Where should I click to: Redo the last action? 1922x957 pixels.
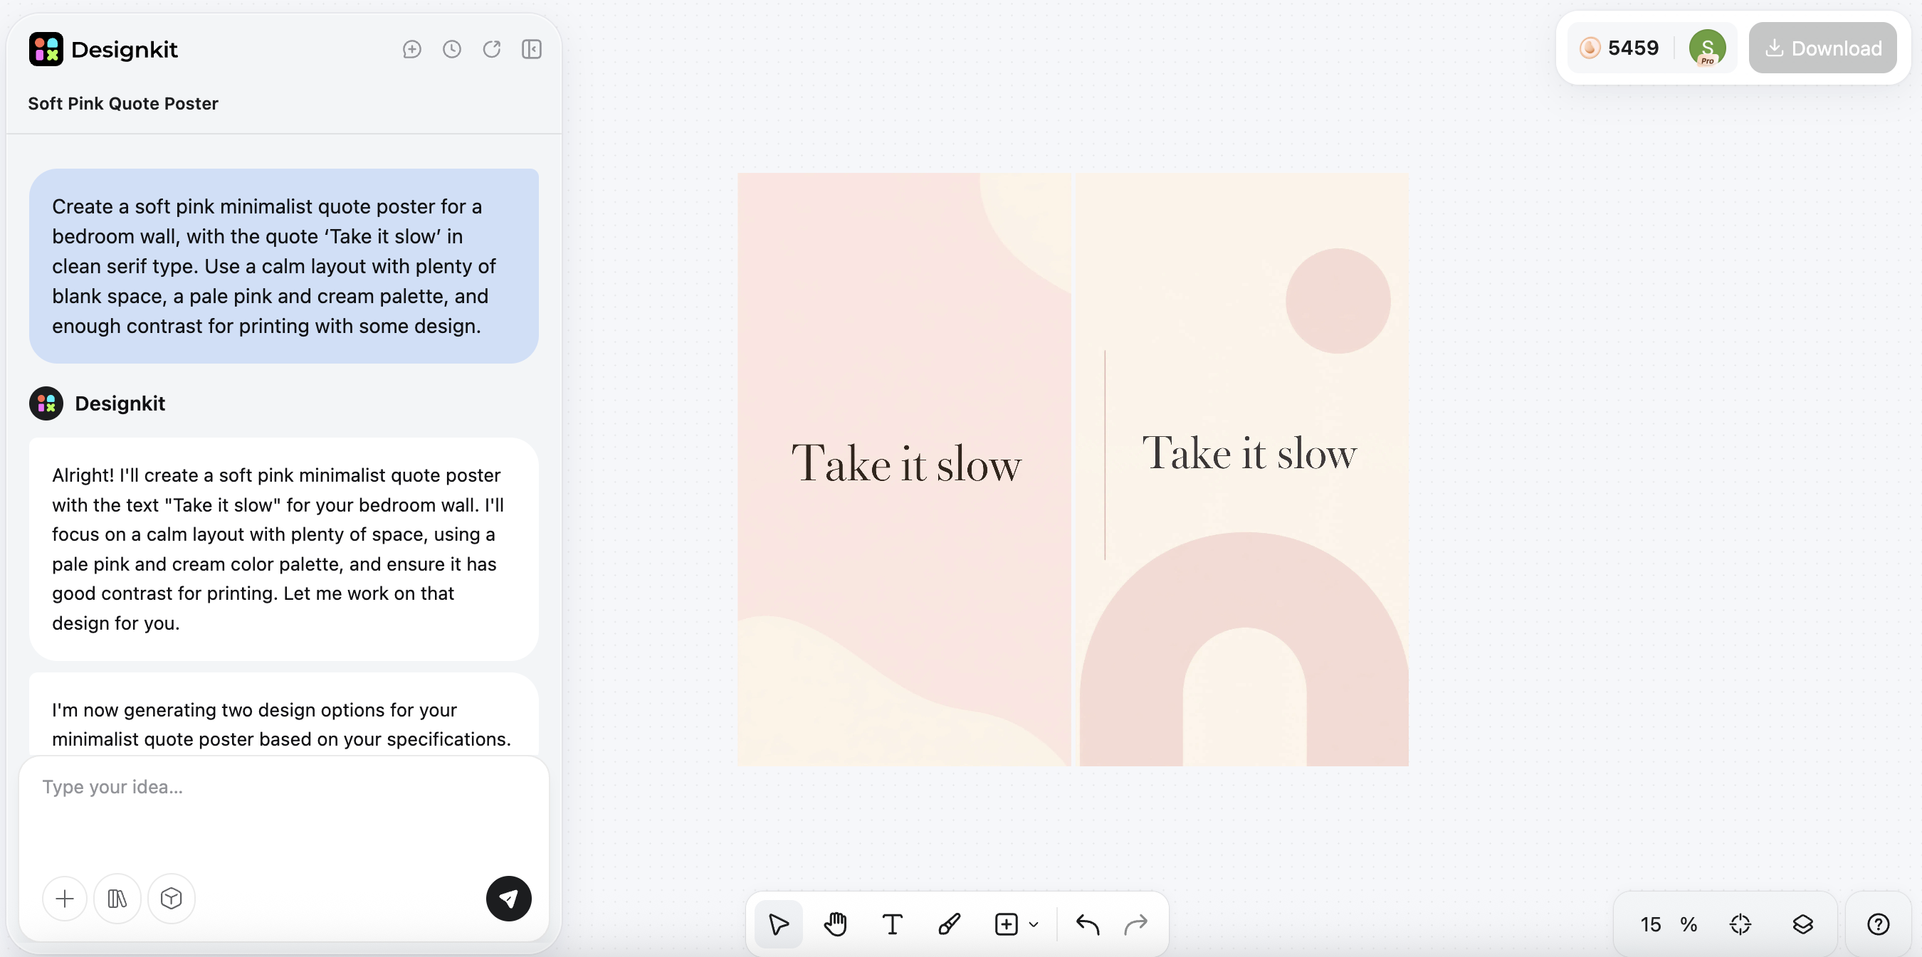[1135, 924]
